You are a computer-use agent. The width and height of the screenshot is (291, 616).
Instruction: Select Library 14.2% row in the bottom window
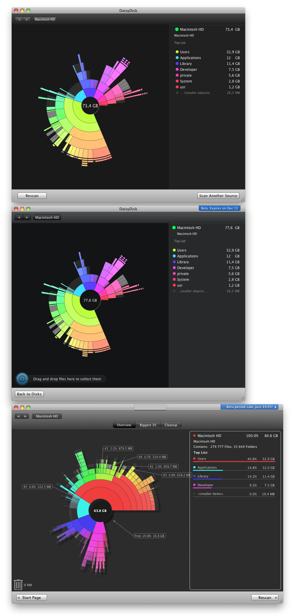tap(234, 476)
